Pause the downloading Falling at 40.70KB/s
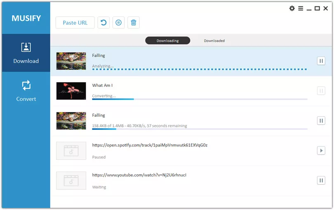The height and width of the screenshot is (210, 334). tap(321, 120)
